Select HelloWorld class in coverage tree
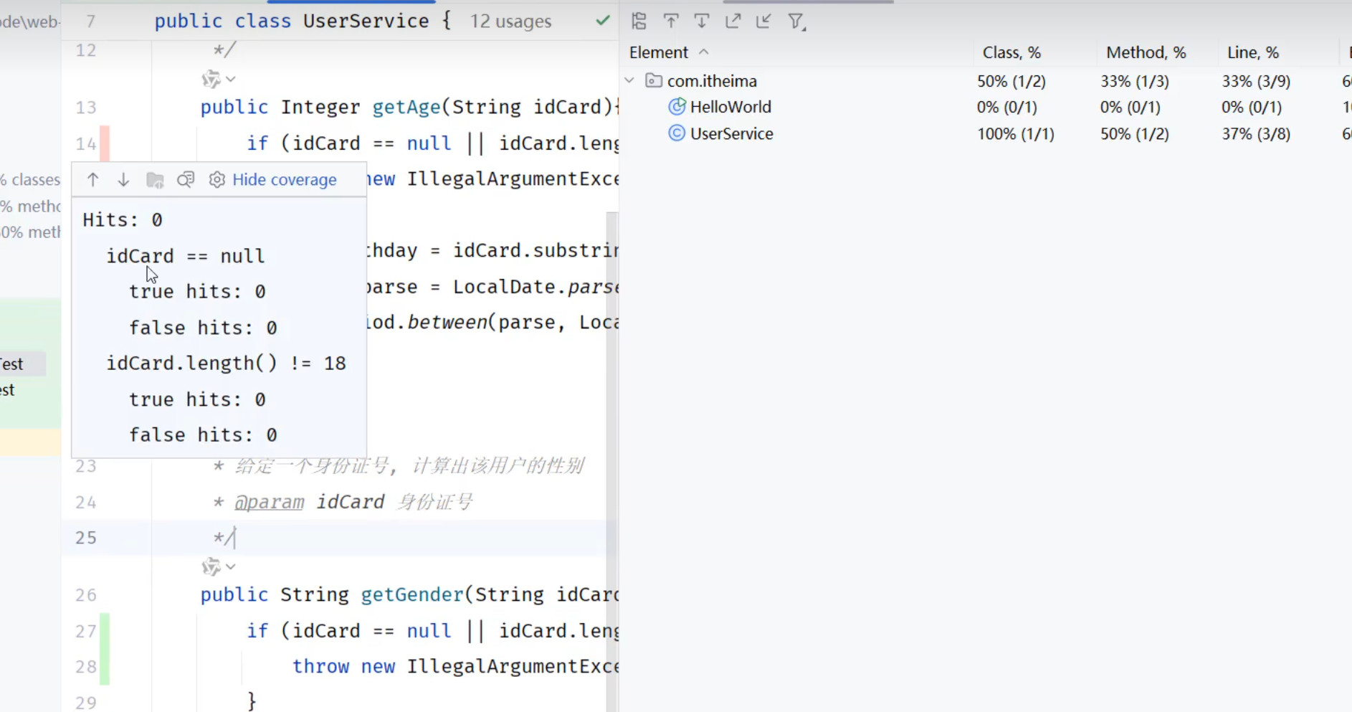 730,107
